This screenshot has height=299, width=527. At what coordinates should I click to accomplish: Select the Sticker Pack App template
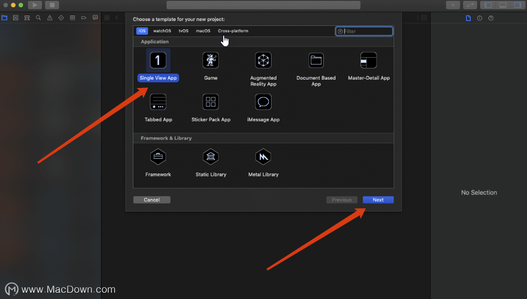pyautogui.click(x=211, y=102)
